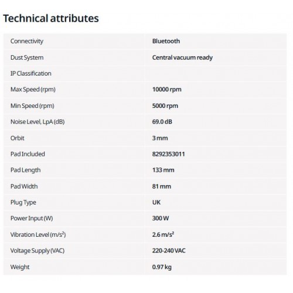Select the Power Input (W) label
The image size is (293, 293).
[x=32, y=219]
